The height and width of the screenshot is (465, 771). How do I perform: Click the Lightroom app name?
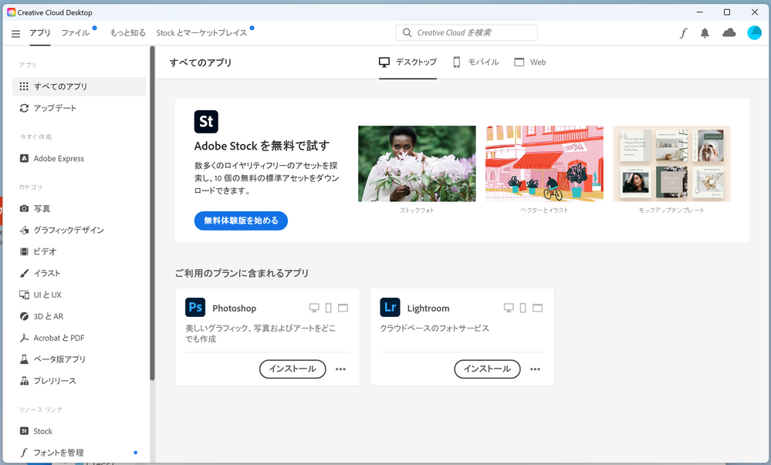428,308
